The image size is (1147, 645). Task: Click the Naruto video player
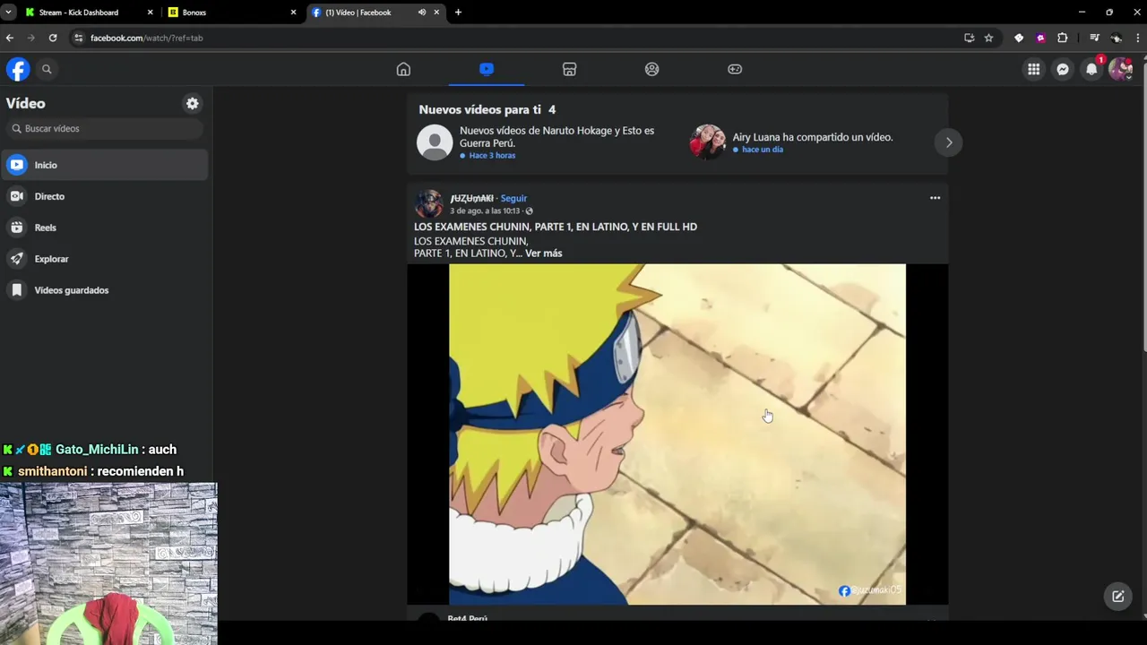point(677,434)
